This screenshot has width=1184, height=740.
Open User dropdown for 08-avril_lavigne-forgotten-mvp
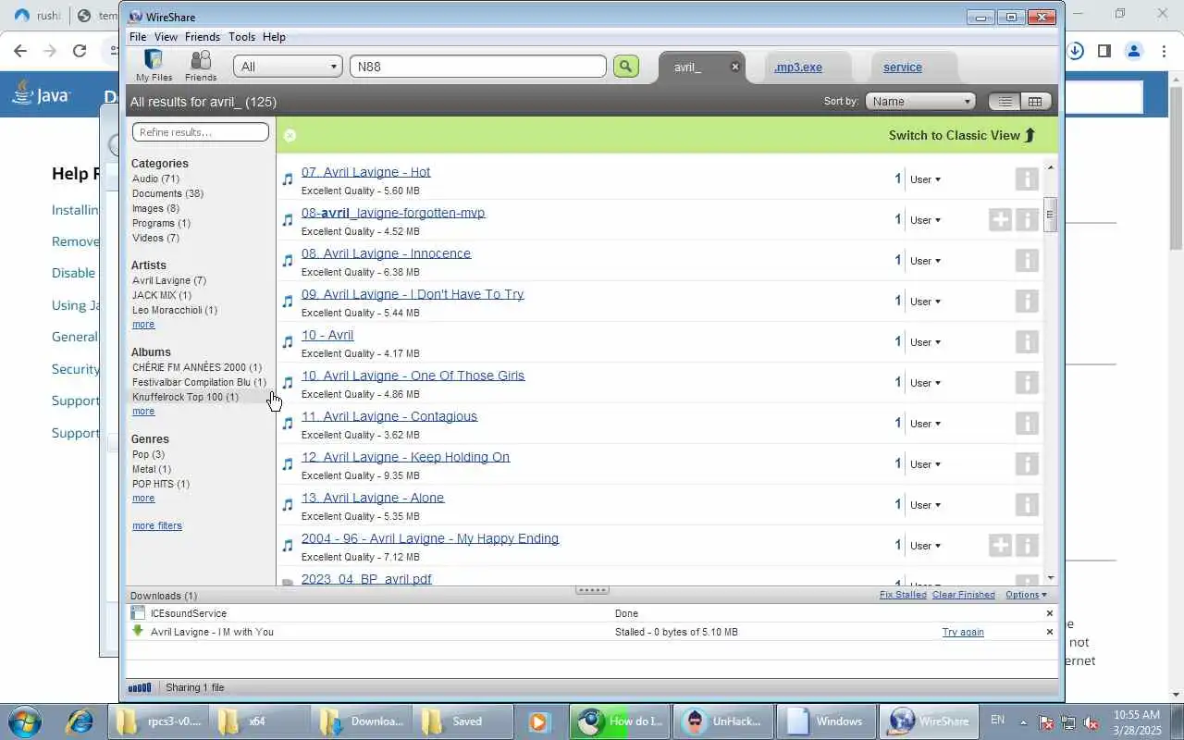click(925, 220)
